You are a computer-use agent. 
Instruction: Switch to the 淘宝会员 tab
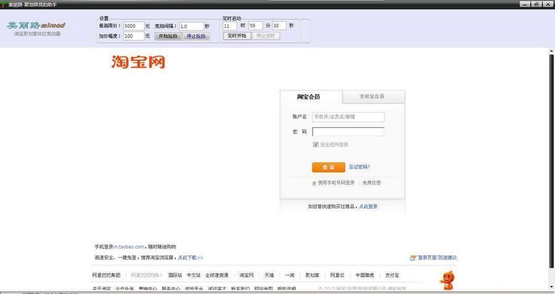308,97
